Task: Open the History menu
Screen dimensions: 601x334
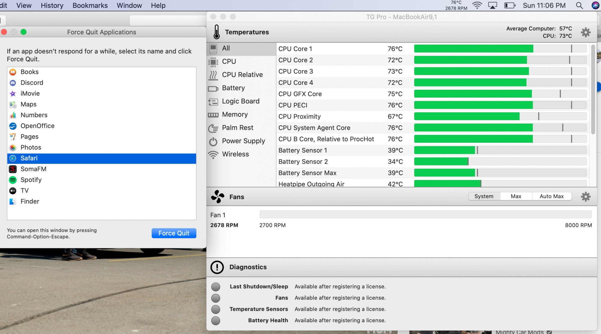Action: (52, 5)
